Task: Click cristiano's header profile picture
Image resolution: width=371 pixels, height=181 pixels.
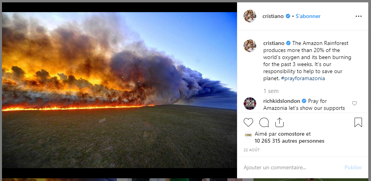Action: point(250,16)
